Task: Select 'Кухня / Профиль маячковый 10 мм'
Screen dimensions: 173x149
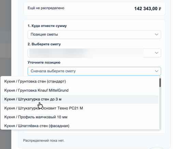Action: (x=80, y=117)
